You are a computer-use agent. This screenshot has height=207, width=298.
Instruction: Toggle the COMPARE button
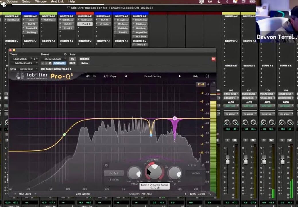59,63
